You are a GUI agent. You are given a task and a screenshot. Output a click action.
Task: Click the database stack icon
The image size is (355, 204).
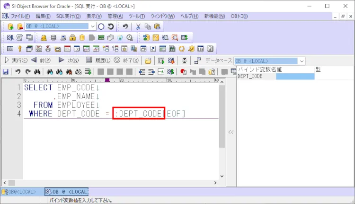pos(53,37)
